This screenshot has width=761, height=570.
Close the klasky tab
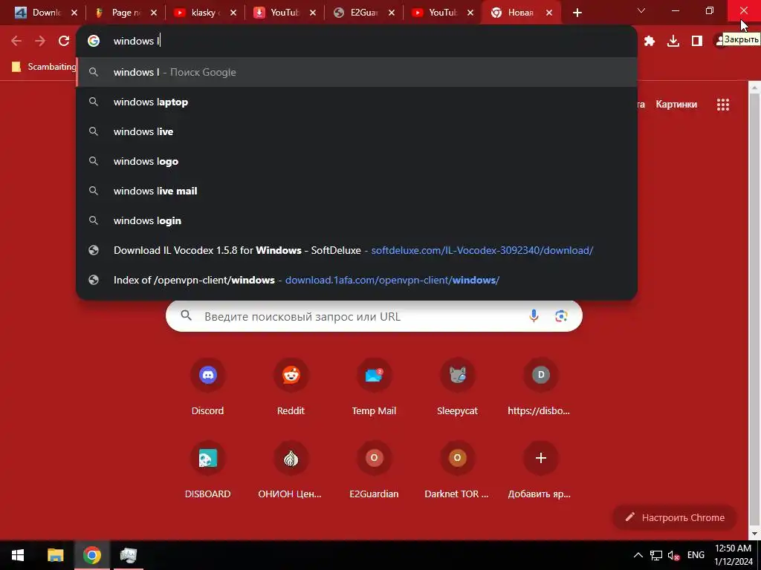pos(233,13)
